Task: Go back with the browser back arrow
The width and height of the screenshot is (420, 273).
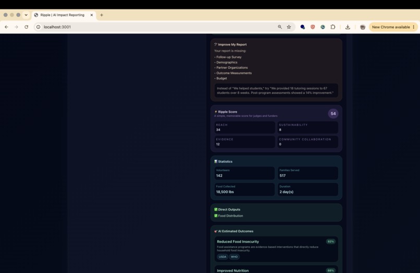Action: point(6,27)
